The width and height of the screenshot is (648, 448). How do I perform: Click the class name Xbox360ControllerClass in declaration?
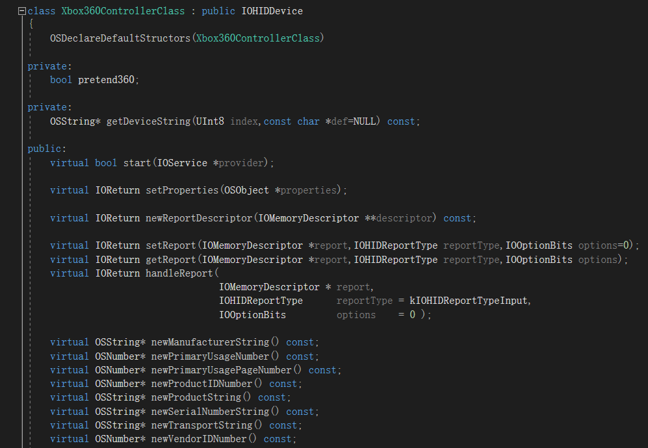tap(123, 11)
